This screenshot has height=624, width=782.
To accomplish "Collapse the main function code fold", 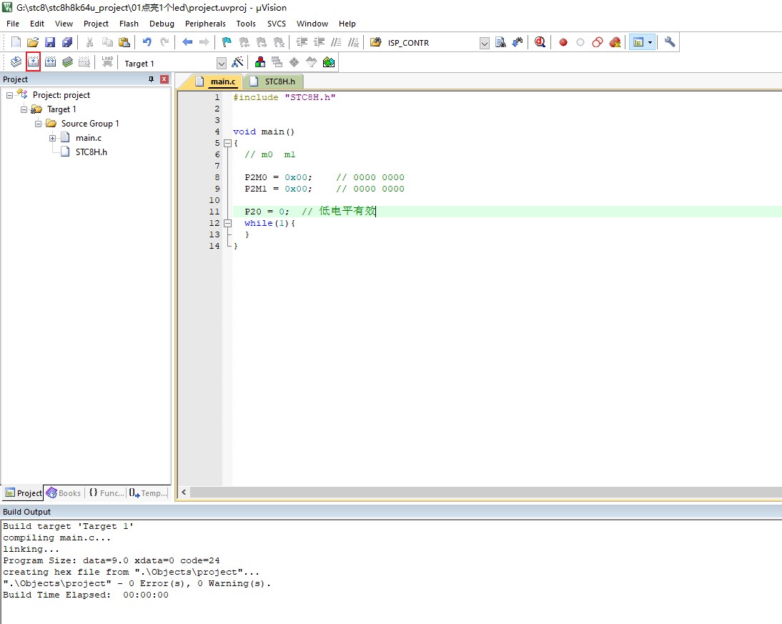I will coord(227,143).
